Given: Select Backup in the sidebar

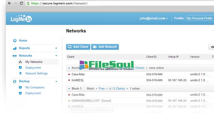Looking at the screenshot, I should 24,81.
